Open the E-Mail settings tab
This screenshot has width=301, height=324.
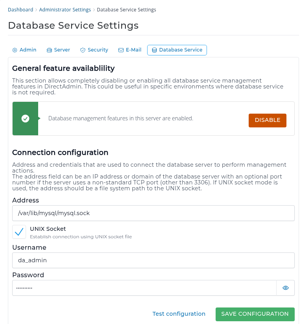coord(130,50)
